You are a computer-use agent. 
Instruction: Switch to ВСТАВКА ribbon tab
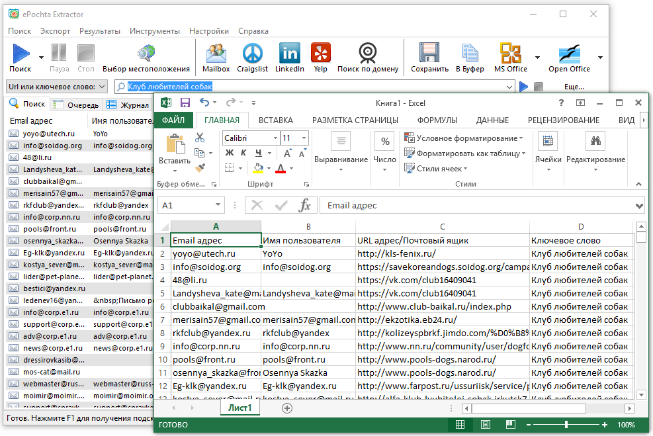pyautogui.click(x=276, y=120)
